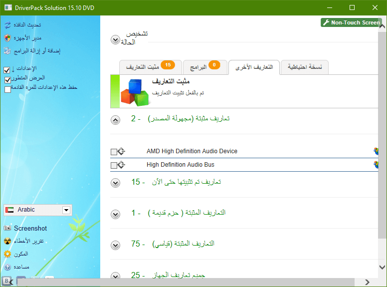Click 'AMD High Definition Audio Device' text
387x287 pixels.
[x=192, y=151]
